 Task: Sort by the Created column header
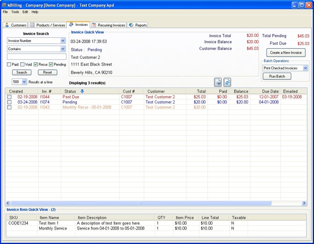pos(22,91)
